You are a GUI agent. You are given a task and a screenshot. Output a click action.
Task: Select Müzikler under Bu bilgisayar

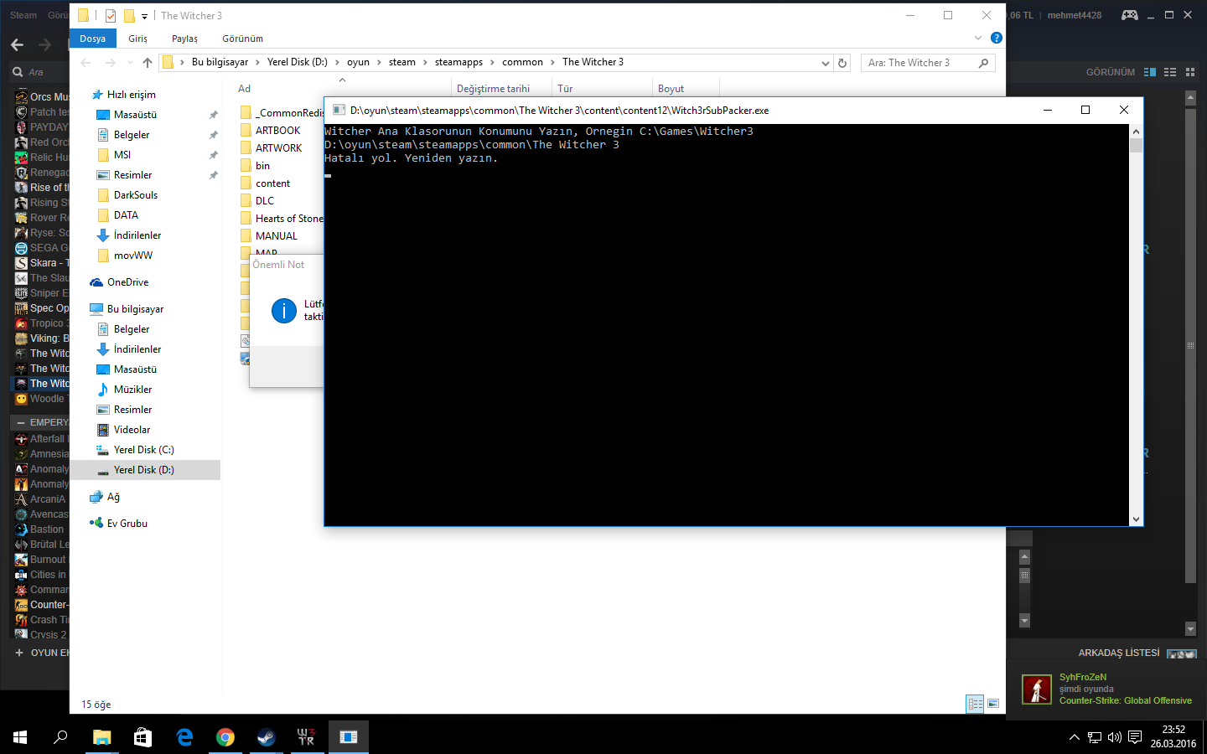point(132,390)
